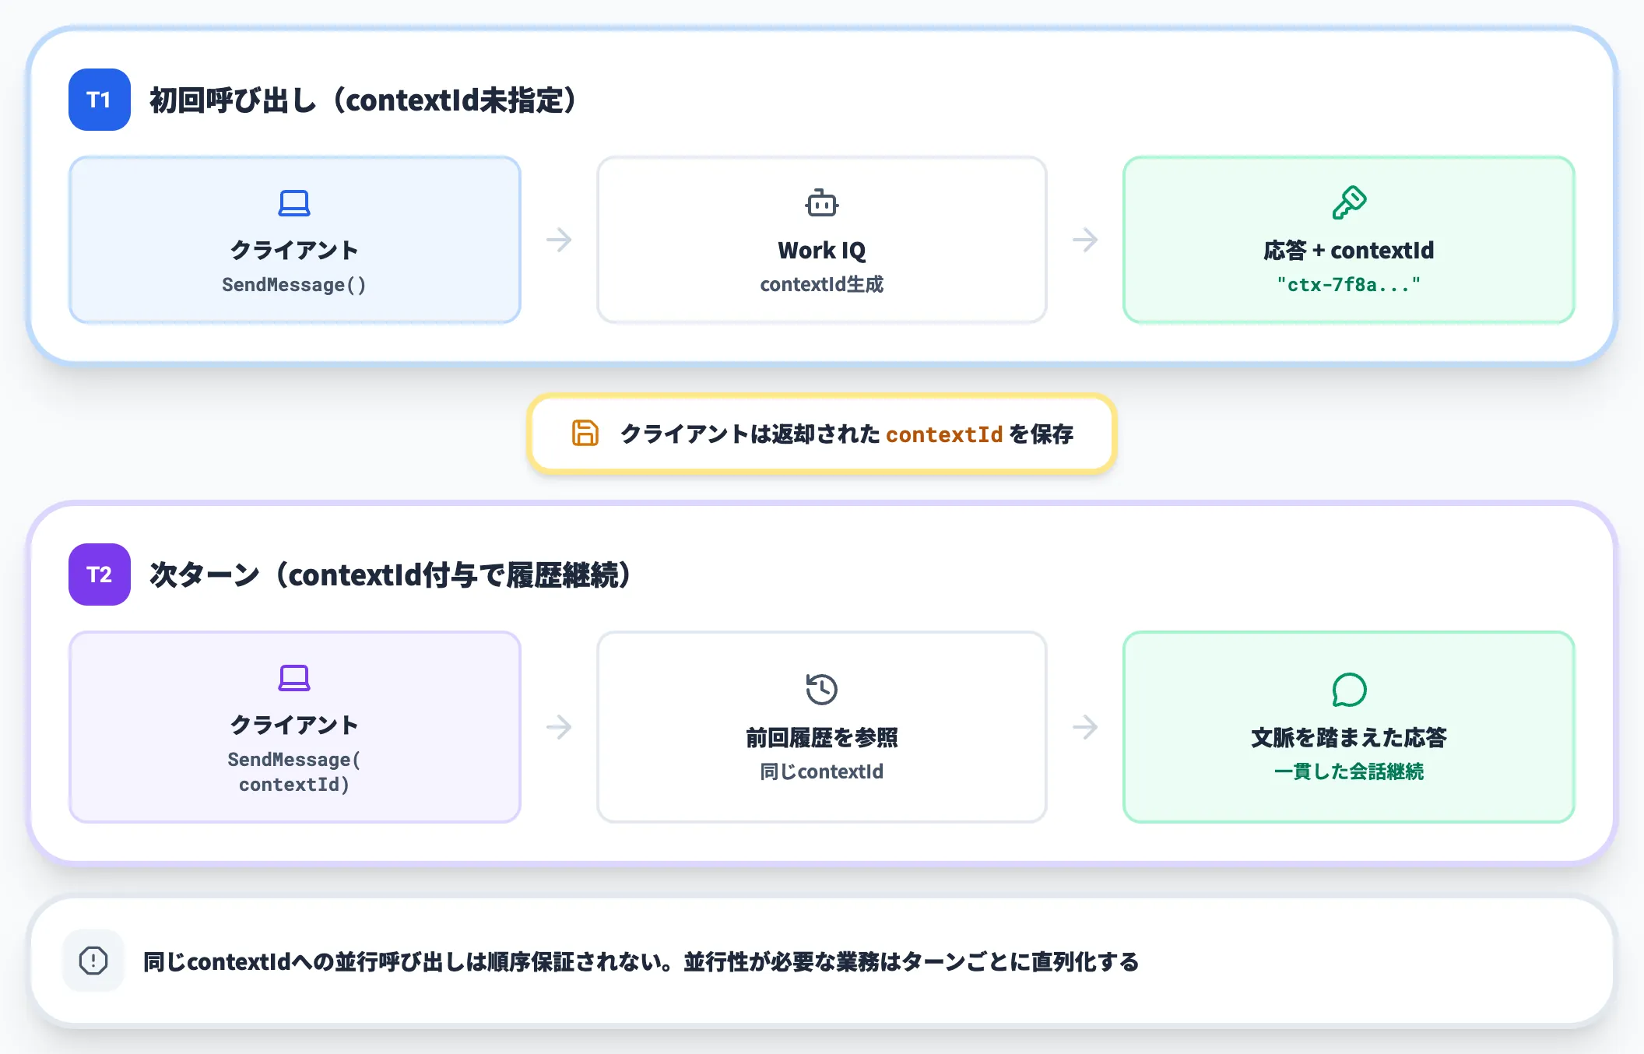This screenshot has height=1054, width=1644.
Task: Click the SendMessage( contextId) code text
Action: (294, 772)
